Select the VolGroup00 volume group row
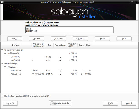Screen dimensions: 139x109 [x=69, y=53]
